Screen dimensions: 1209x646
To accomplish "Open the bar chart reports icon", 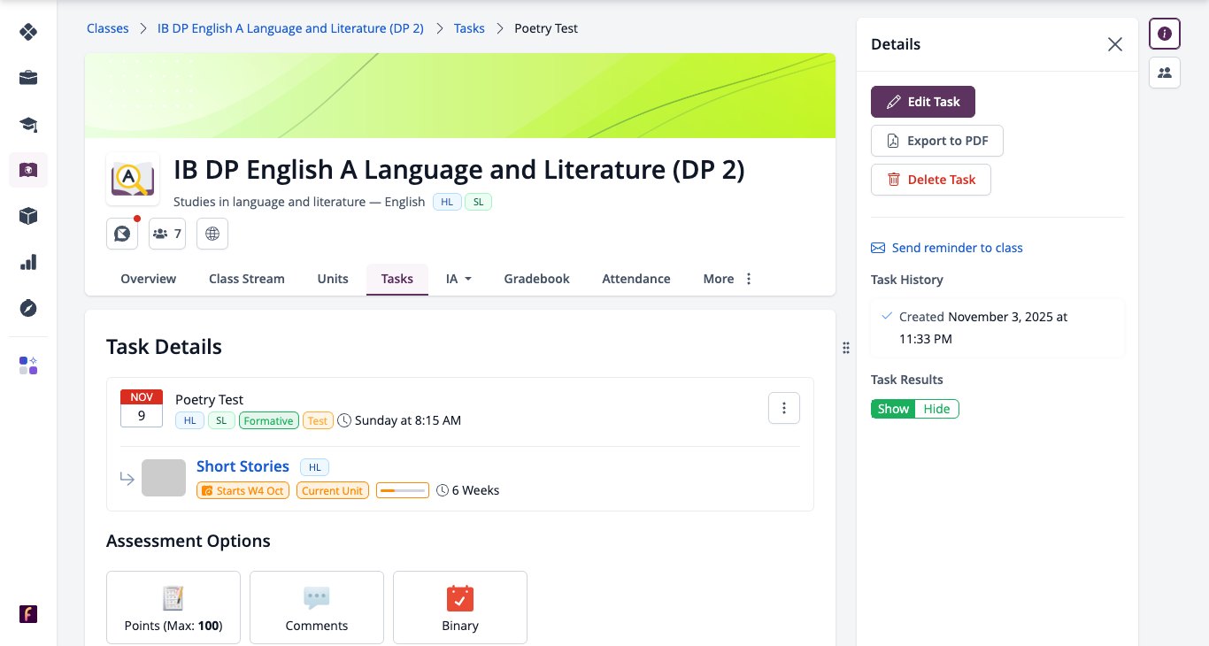I will 28,262.
